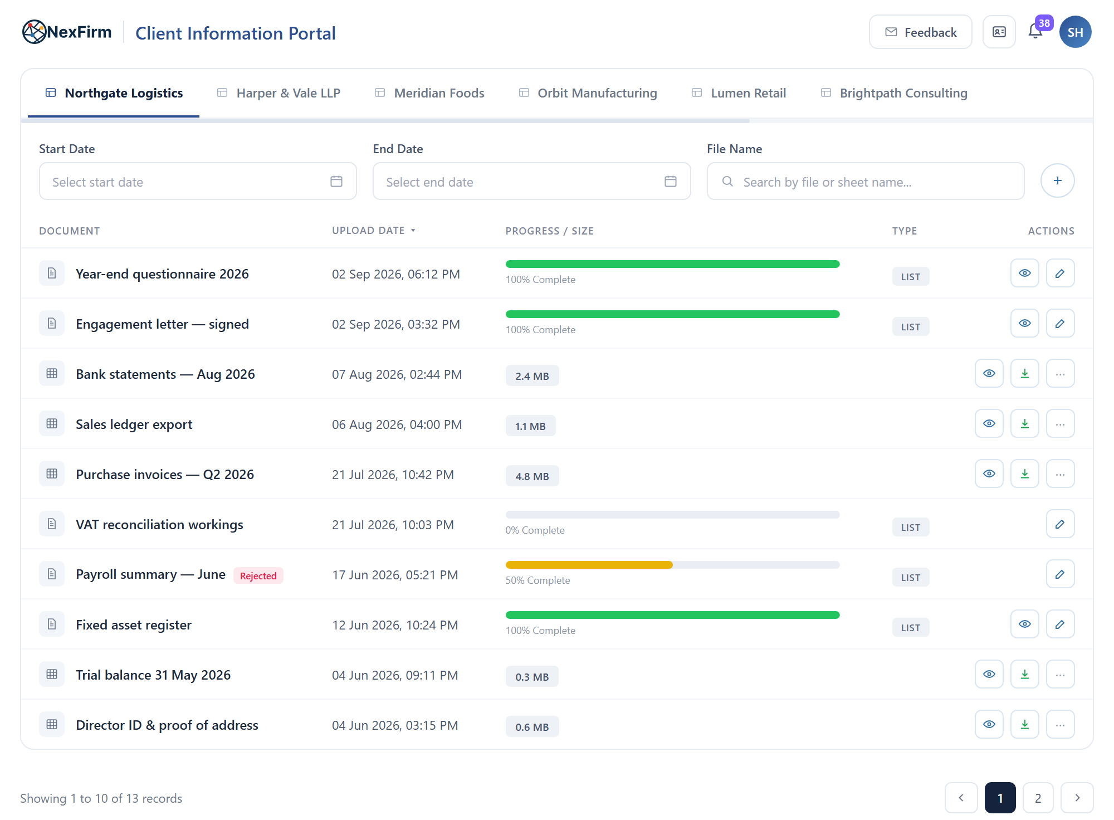Open the SH user avatar

point(1075,32)
